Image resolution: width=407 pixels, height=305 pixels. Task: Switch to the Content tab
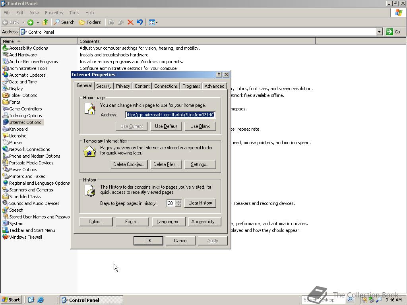142,86
